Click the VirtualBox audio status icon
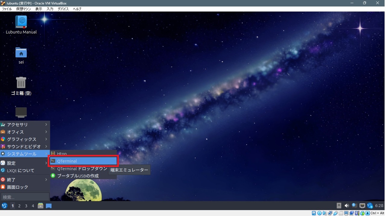Image resolution: width=386 pixels, height=216 pixels. pos(325,213)
